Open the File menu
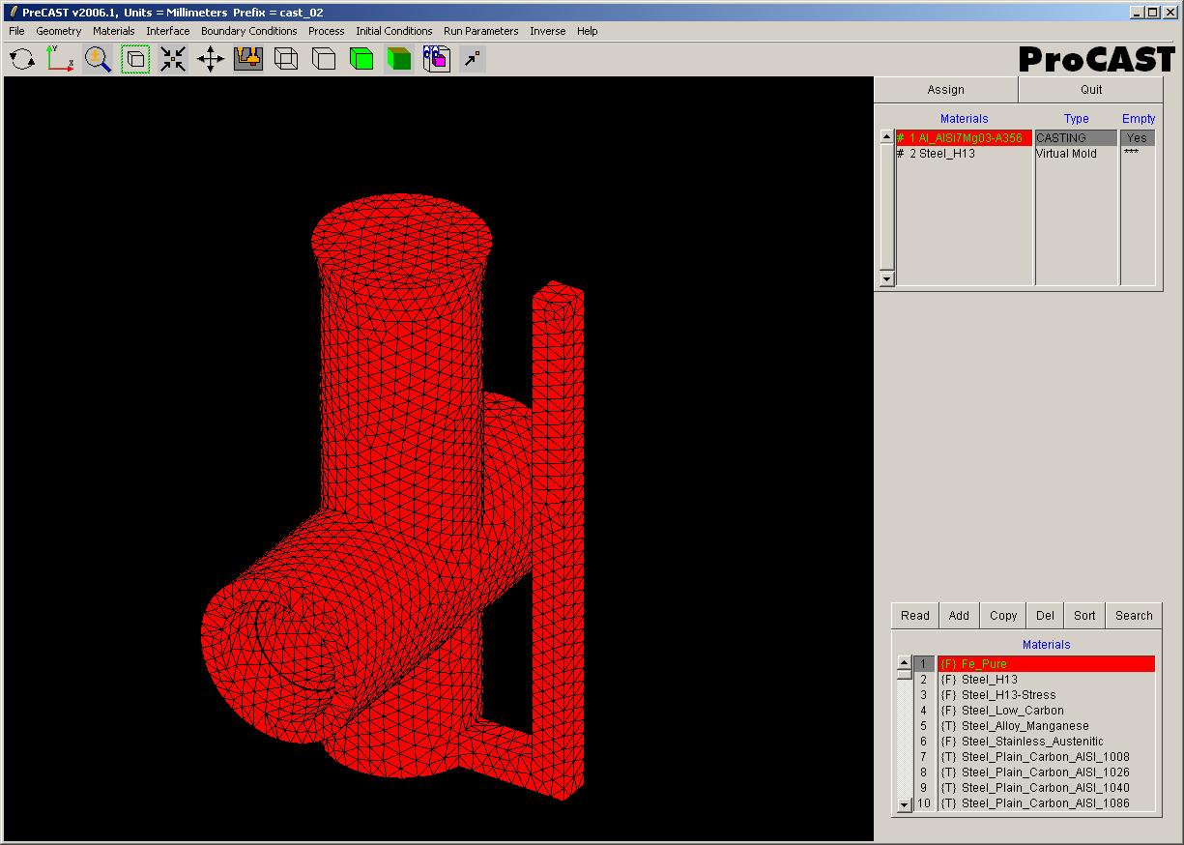 pos(16,31)
